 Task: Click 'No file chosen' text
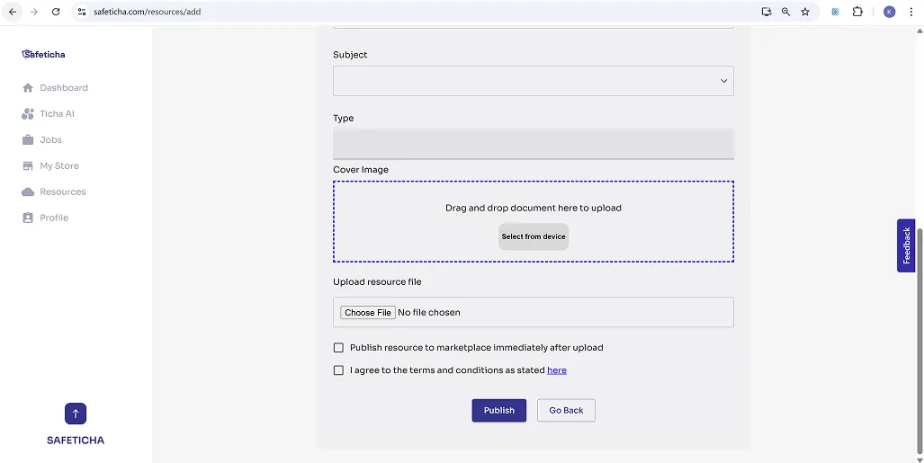[429, 312]
